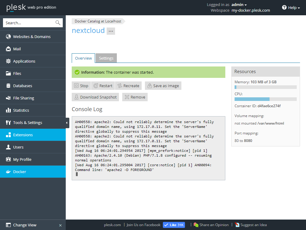The height and width of the screenshot is (230, 306).
Task: Go to Tools & Settings section
Action: click(x=33, y=122)
